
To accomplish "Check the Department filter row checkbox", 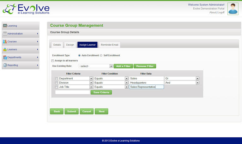I will [56, 78].
